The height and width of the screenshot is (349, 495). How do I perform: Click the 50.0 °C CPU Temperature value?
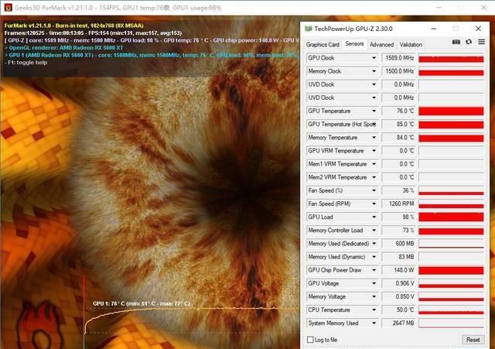[x=398, y=310]
